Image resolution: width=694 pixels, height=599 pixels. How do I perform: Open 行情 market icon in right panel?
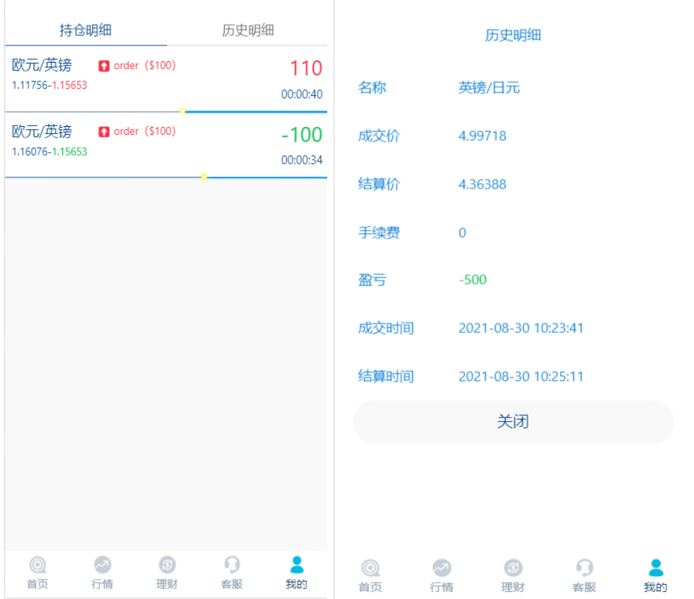442,568
